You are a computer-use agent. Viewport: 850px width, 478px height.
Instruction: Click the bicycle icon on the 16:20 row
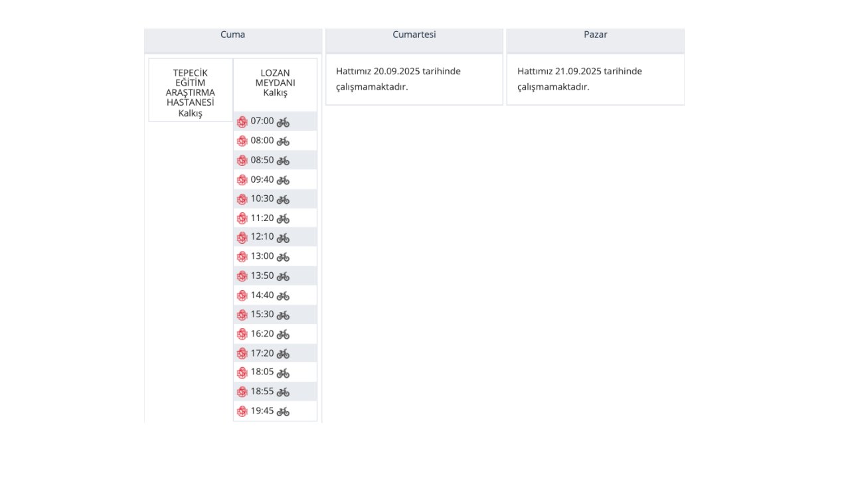coord(283,335)
